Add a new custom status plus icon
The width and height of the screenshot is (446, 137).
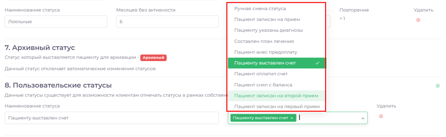[438, 86]
